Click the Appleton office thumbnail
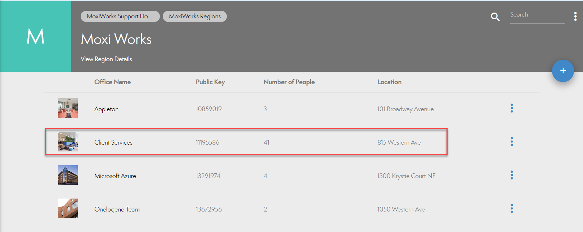 coord(68,108)
